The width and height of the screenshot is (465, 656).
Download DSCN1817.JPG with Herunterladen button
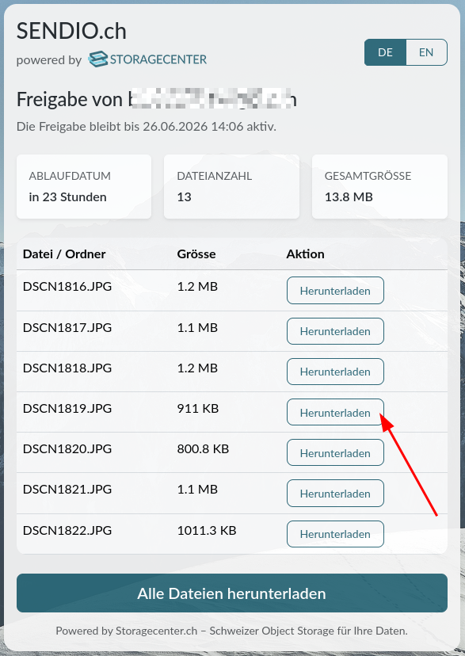335,331
